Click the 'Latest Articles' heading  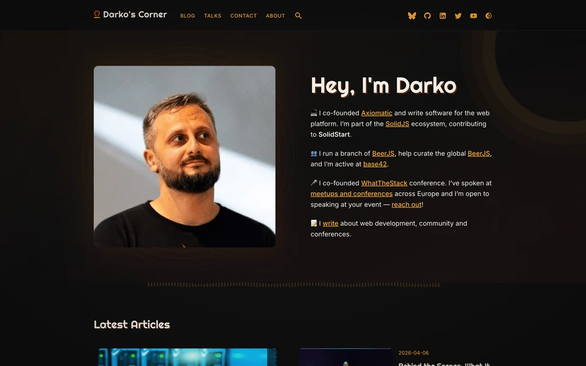(x=132, y=325)
